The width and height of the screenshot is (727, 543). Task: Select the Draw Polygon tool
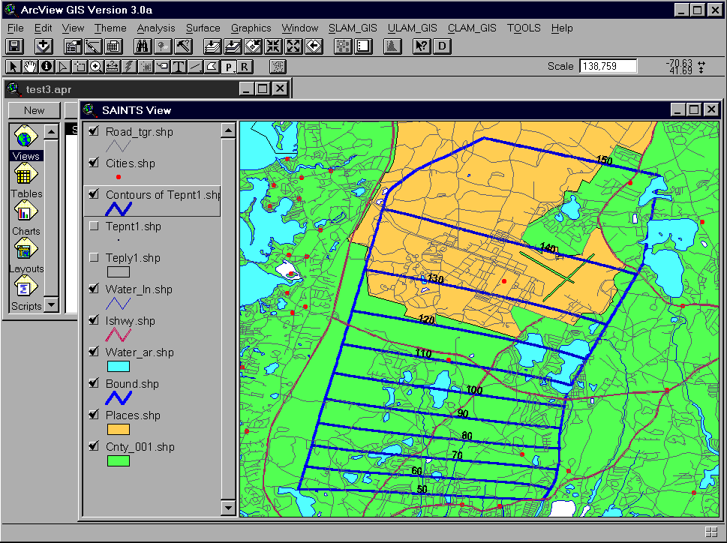pos(212,67)
